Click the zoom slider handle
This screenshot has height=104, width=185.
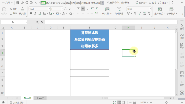coord(166,103)
